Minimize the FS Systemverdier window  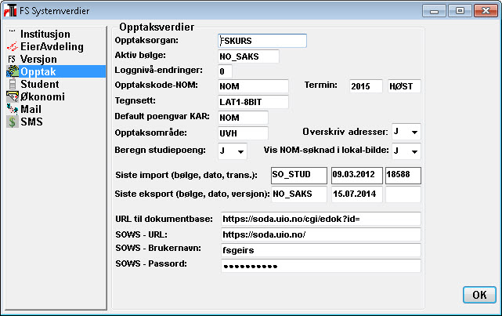(434, 11)
